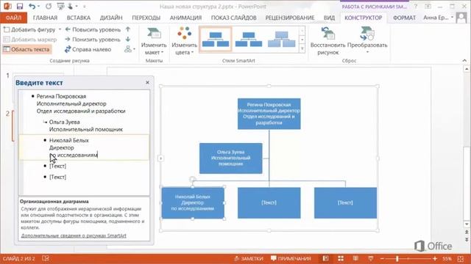
Task: Select the right [Текст] box in diagram
Action: coord(345,202)
